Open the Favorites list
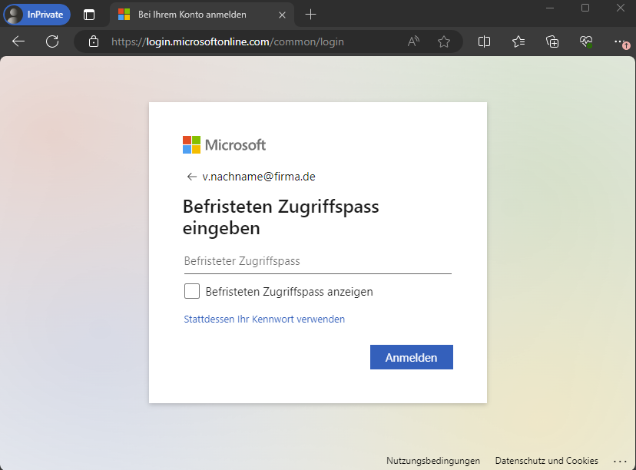 click(x=518, y=41)
